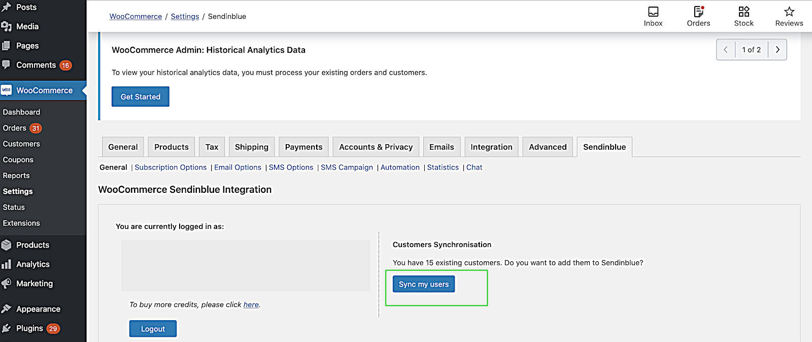Click the Media icon in sidebar
The width and height of the screenshot is (812, 342).
6,26
